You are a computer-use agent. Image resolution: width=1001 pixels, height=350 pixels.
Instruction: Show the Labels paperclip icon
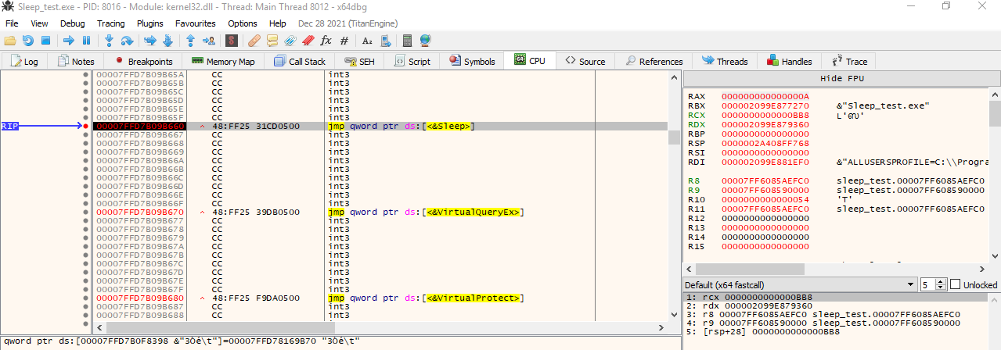point(290,40)
